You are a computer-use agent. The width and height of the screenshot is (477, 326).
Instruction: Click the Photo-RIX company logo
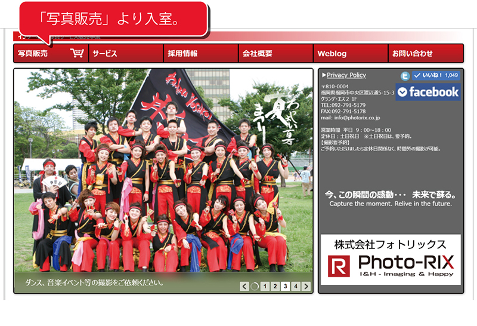391,260
